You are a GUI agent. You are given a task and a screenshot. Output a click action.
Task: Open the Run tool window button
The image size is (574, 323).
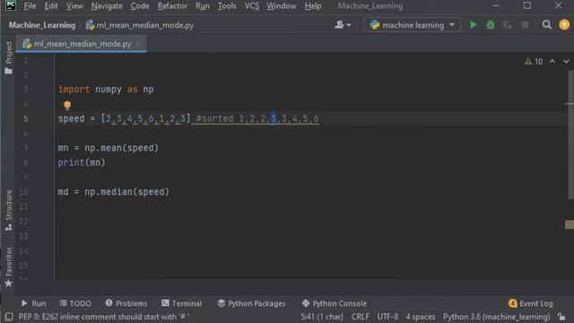pyautogui.click(x=34, y=303)
